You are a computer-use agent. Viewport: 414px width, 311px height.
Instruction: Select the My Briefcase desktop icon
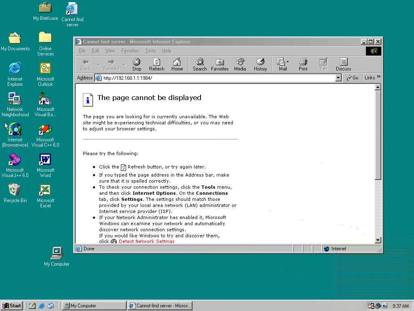coord(45,11)
